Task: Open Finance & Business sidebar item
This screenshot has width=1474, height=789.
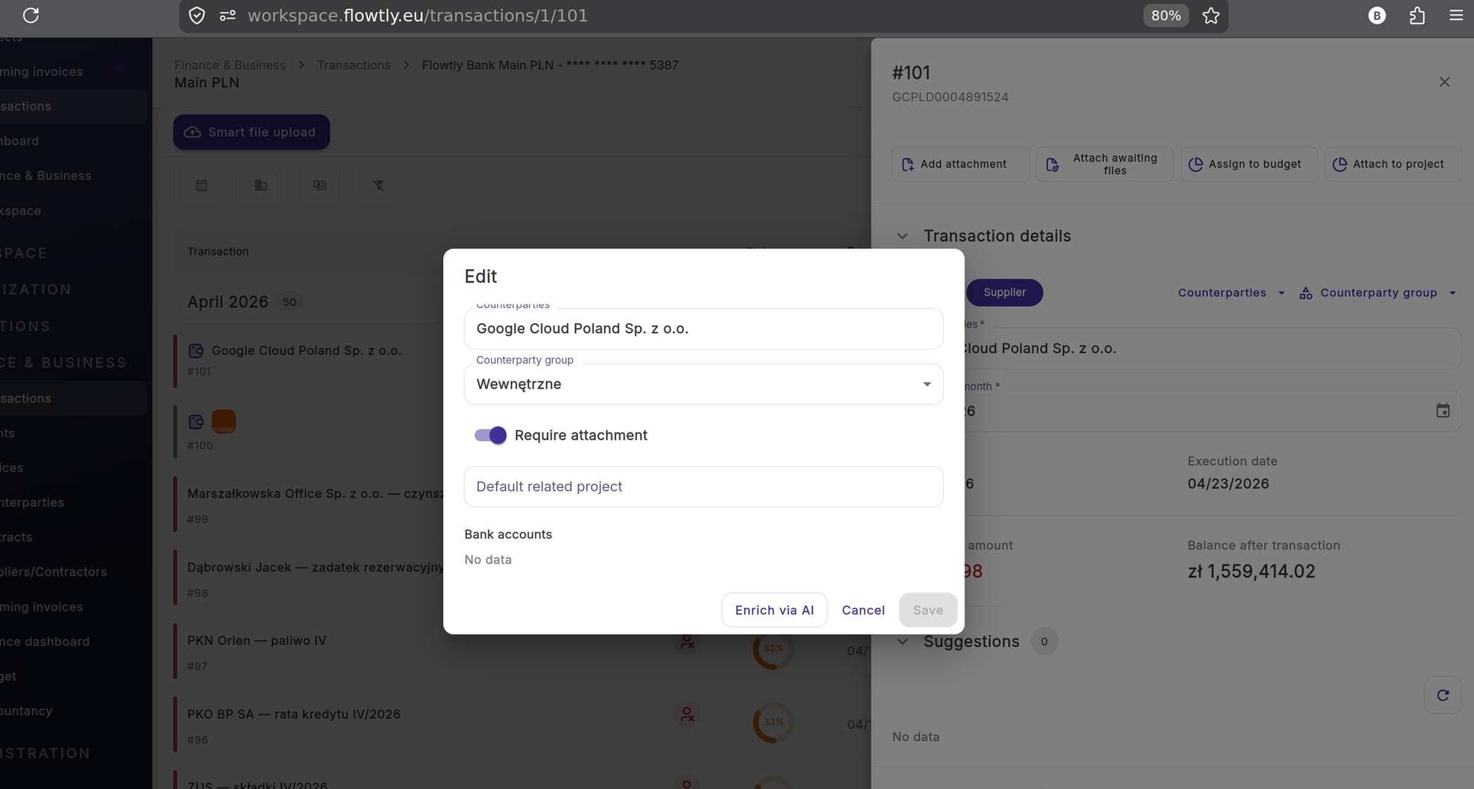Action: pyautogui.click(x=46, y=175)
